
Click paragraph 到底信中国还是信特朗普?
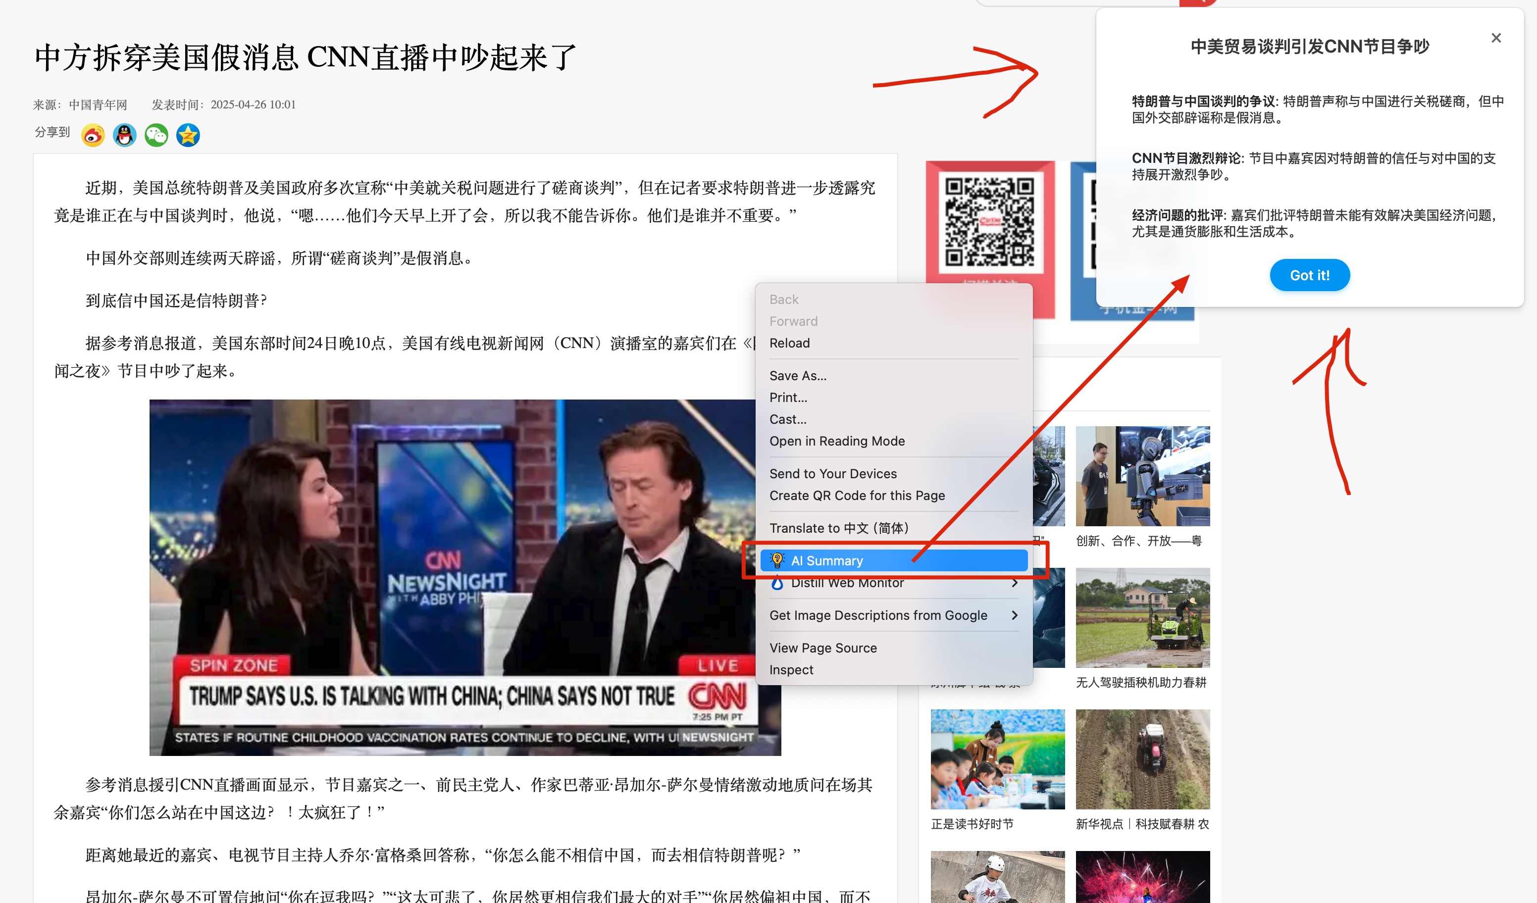tap(176, 301)
